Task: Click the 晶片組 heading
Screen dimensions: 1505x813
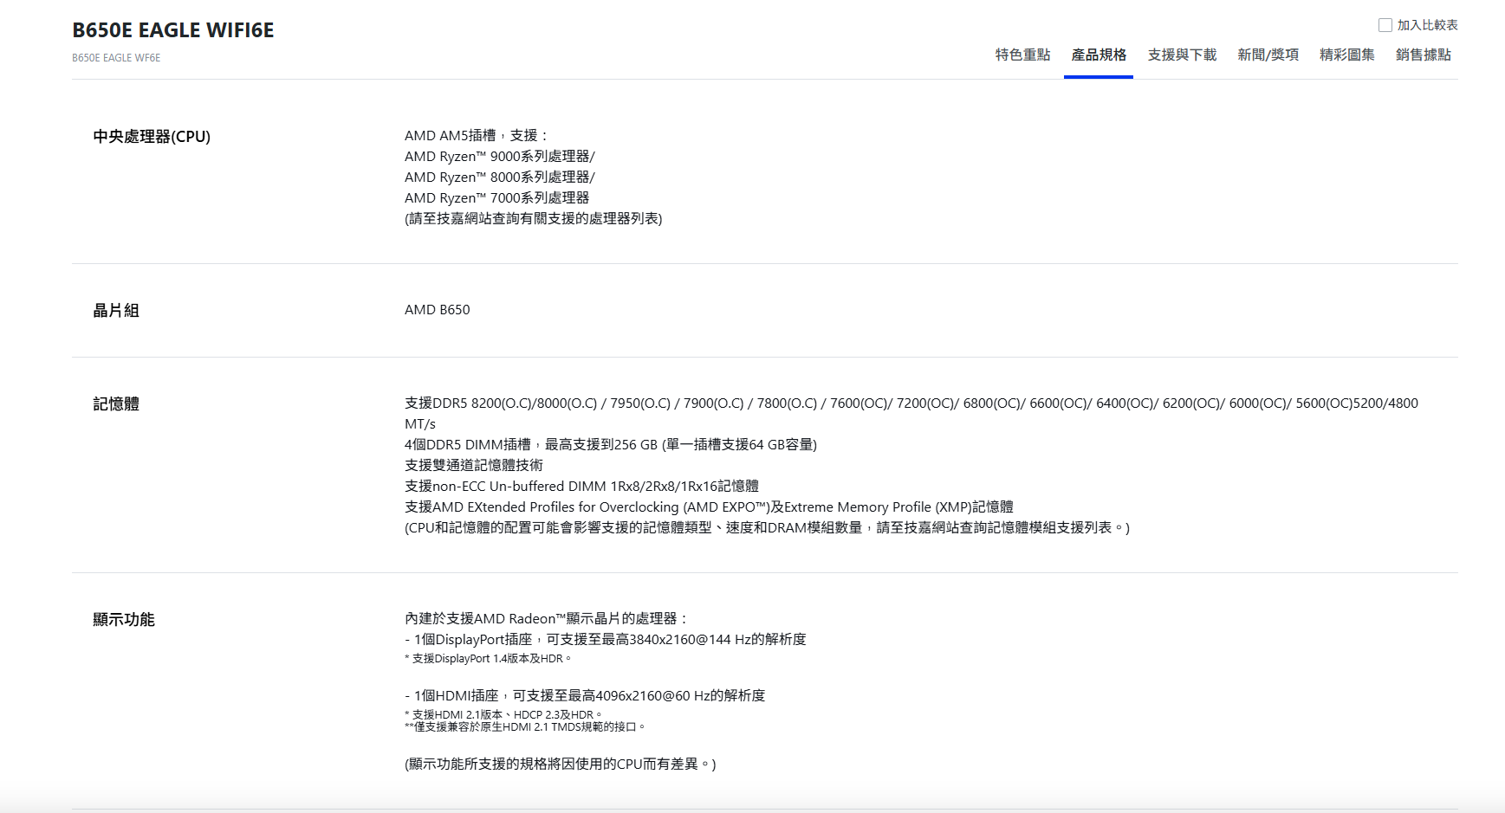Action: (x=116, y=311)
